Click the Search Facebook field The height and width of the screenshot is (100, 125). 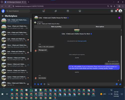click(18, 11)
